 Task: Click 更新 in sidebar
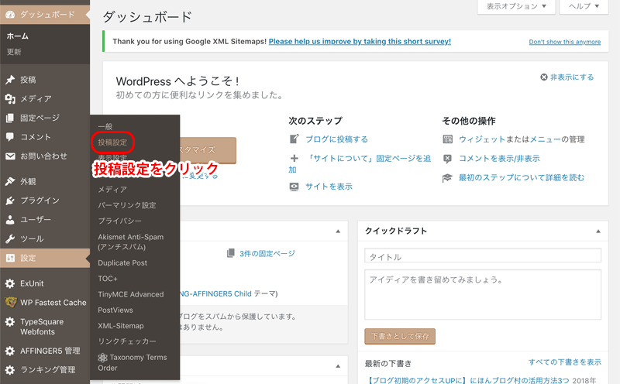pyautogui.click(x=14, y=52)
